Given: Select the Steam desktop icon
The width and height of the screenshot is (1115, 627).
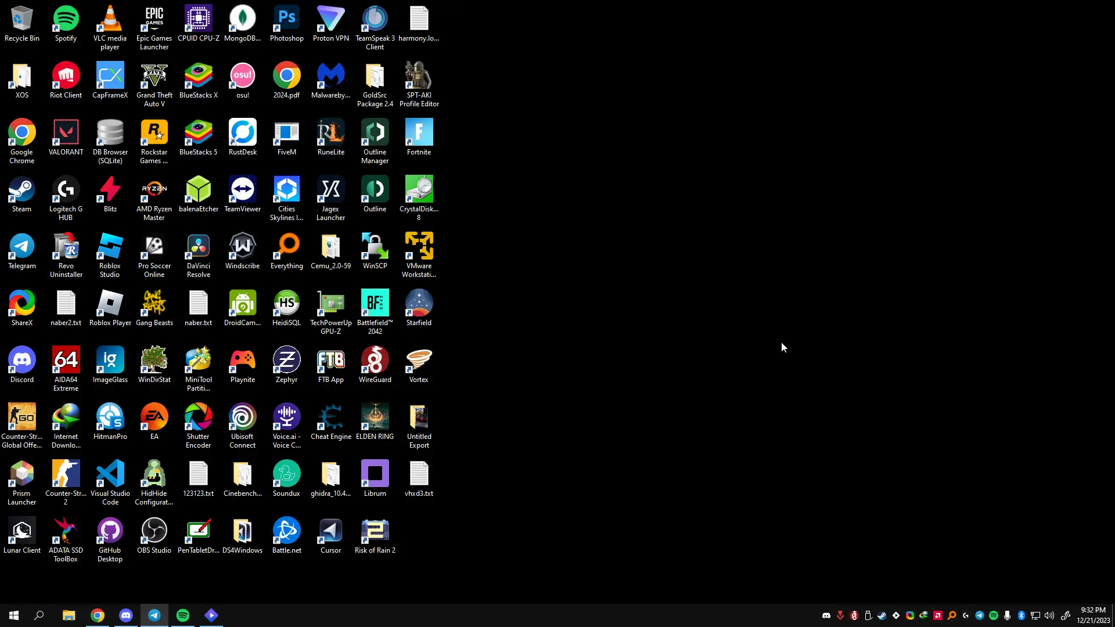Looking at the screenshot, I should [22, 195].
